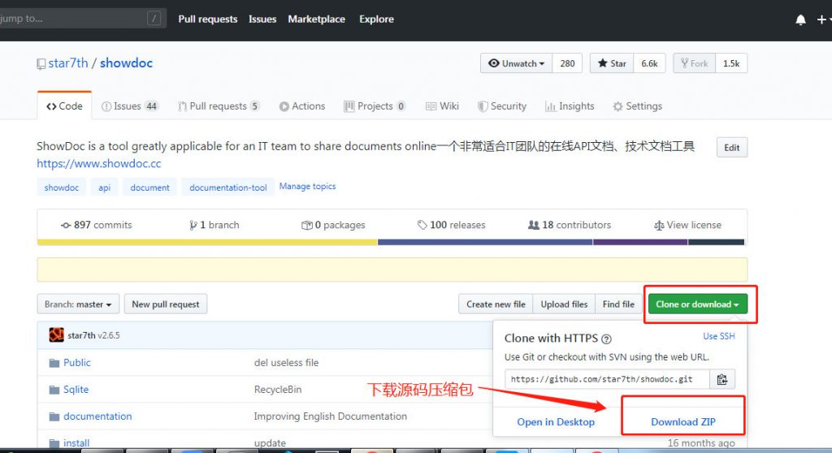Switch to the Settings tab
Viewport: 832px width, 453px height.
[637, 106]
